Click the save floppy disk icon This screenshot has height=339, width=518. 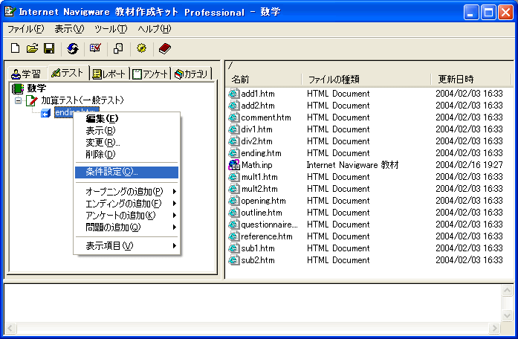click(49, 48)
